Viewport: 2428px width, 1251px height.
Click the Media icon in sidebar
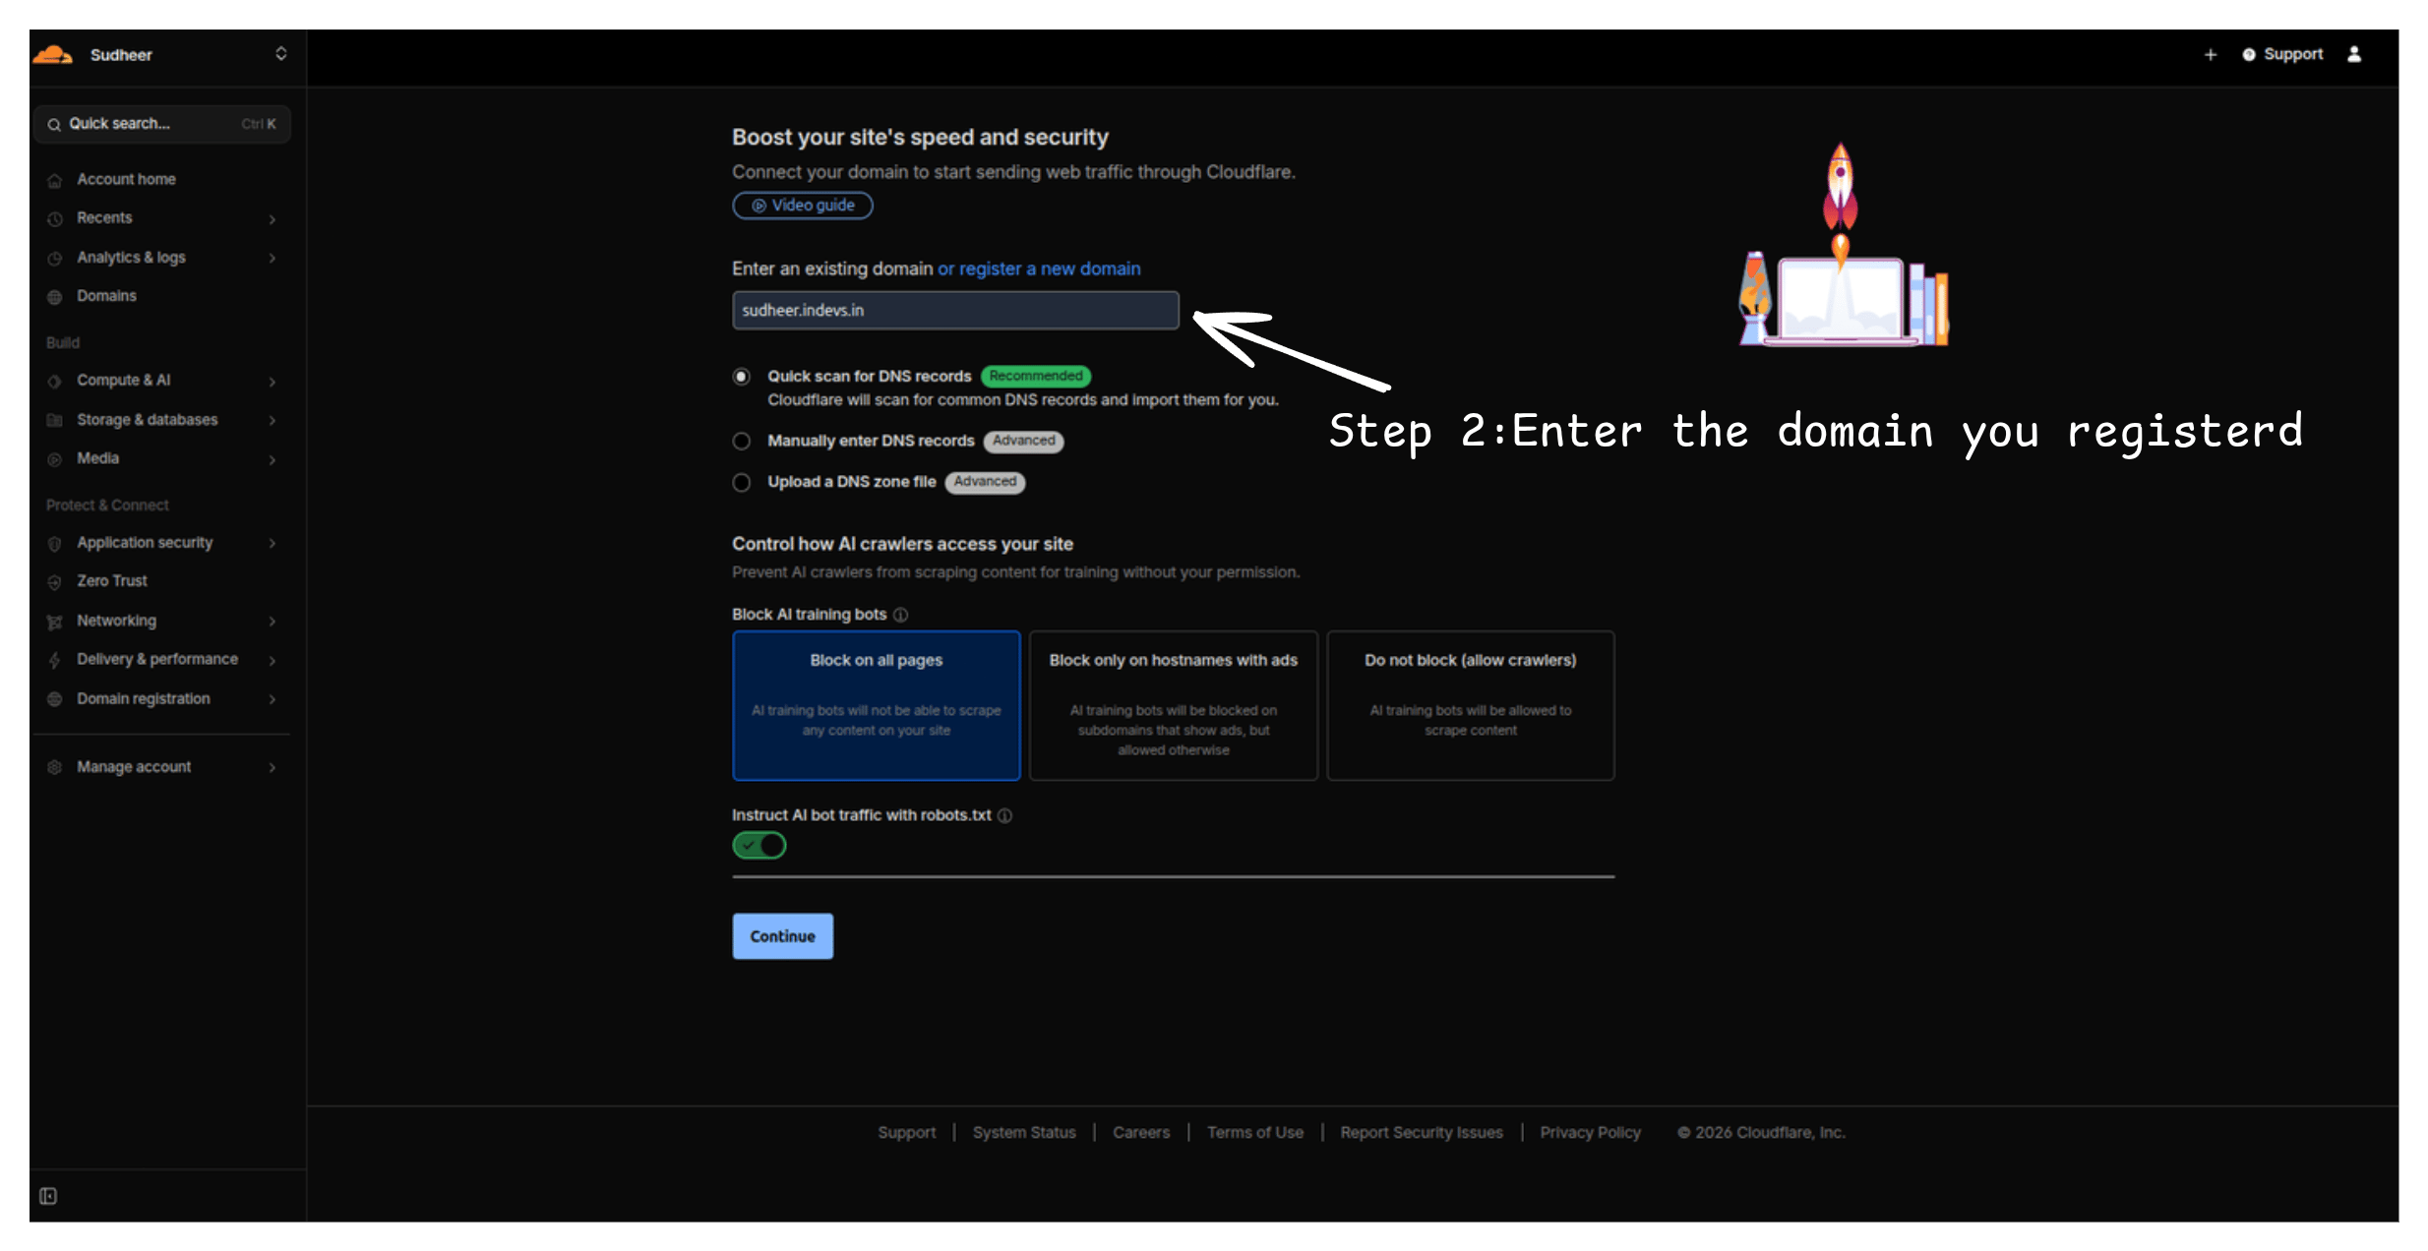pyautogui.click(x=55, y=459)
